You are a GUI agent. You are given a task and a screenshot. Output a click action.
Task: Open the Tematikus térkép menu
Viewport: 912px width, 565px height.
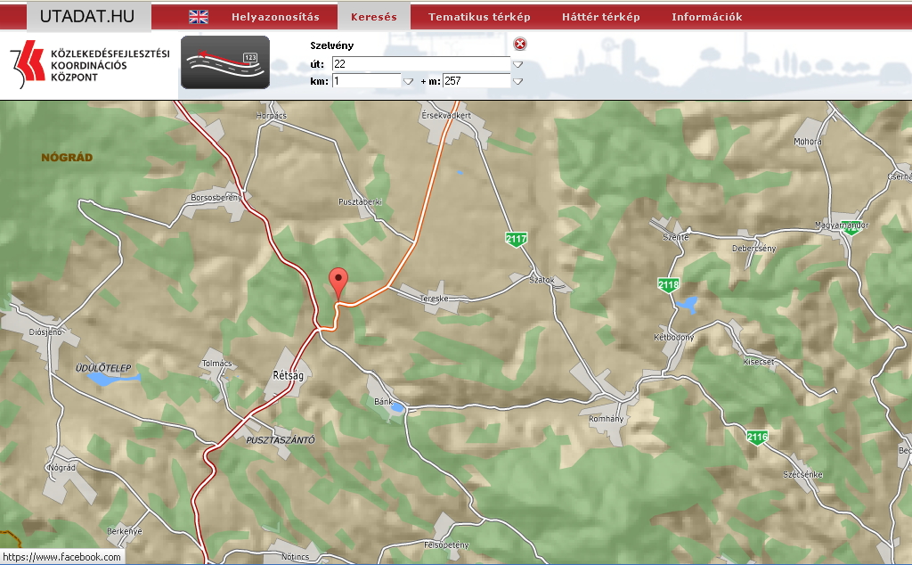[x=479, y=17]
